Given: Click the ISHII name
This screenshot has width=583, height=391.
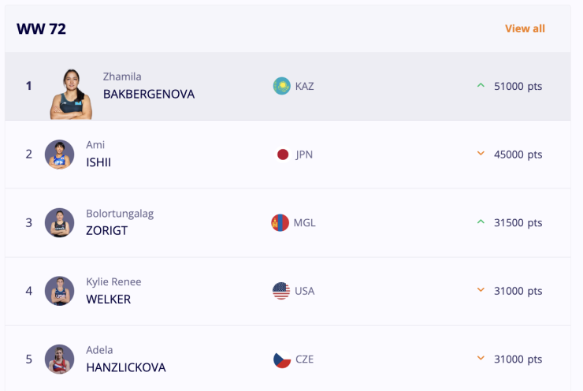Looking at the screenshot, I should 98,162.
